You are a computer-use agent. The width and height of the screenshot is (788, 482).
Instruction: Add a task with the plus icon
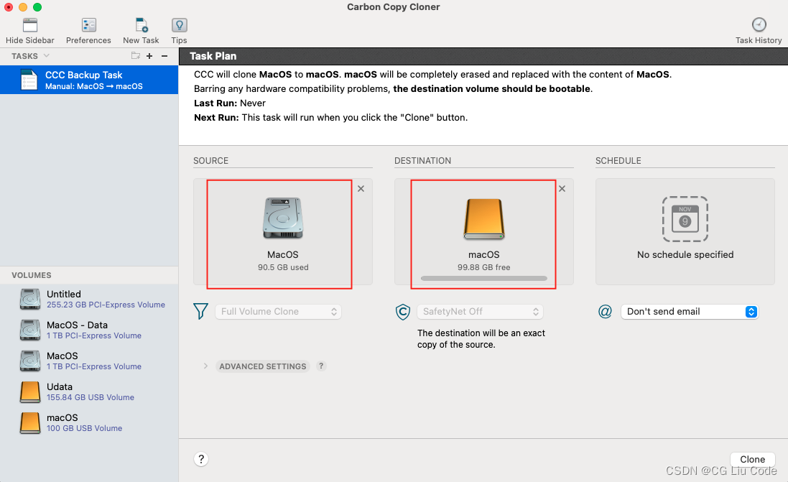click(149, 56)
